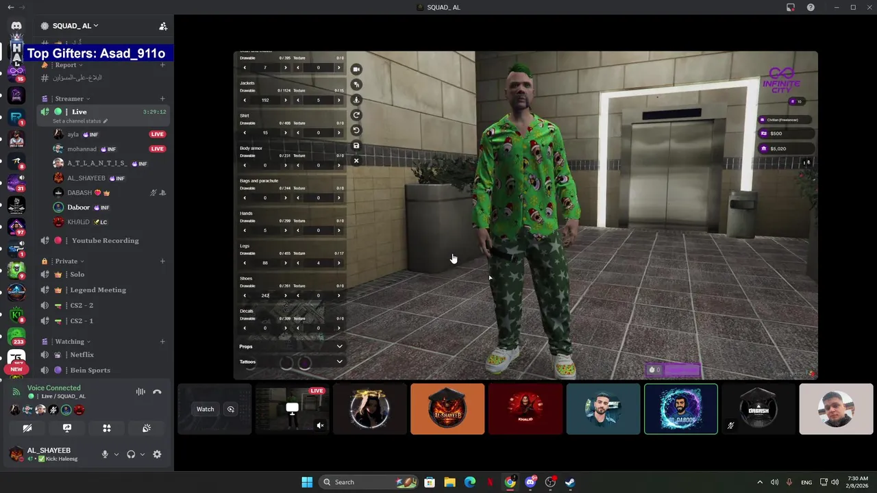Open headphone output options chevron
The width and height of the screenshot is (877, 493).
143,455
